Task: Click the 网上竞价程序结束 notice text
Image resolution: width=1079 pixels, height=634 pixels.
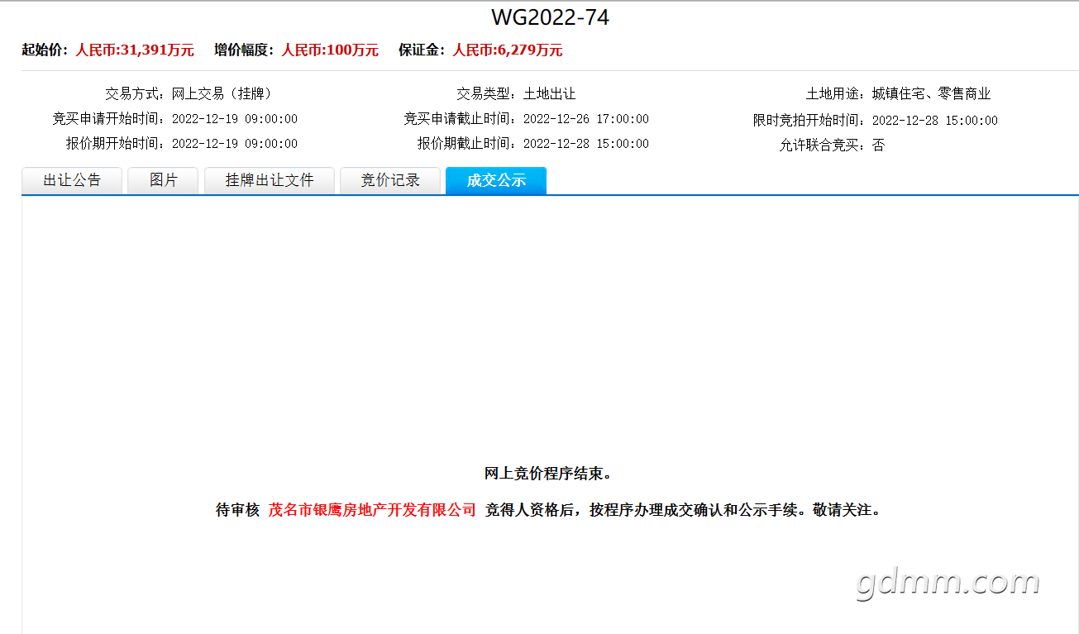Action: (x=548, y=474)
